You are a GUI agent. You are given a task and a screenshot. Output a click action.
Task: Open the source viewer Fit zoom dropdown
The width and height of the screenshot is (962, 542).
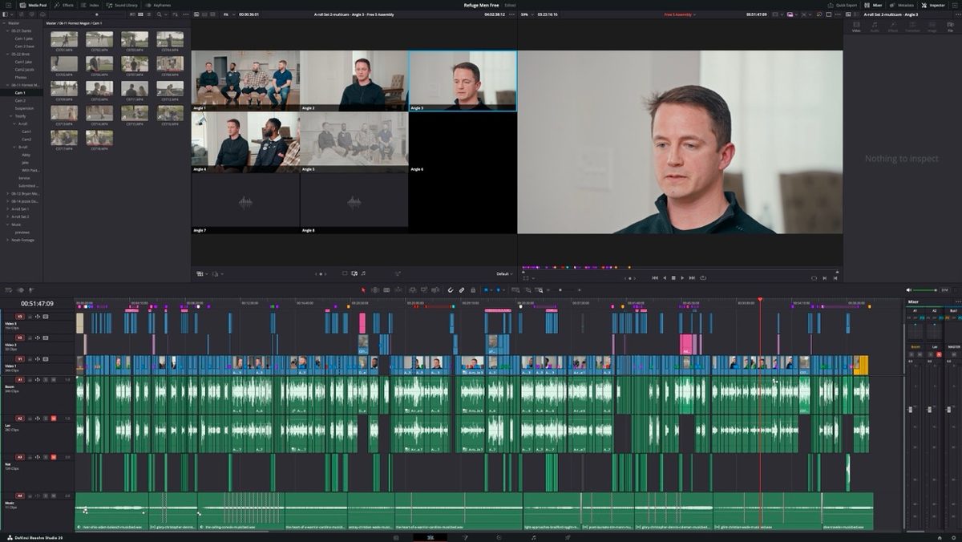pos(228,14)
